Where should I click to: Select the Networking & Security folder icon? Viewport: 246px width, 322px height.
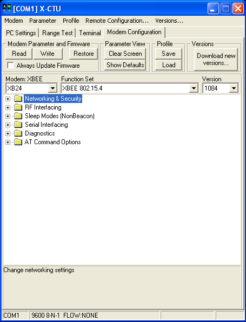18,99
